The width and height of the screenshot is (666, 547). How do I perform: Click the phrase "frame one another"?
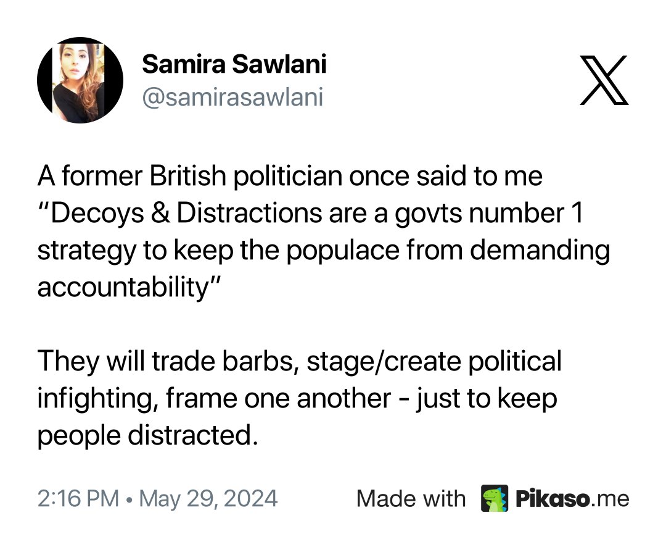pyautogui.click(x=278, y=399)
